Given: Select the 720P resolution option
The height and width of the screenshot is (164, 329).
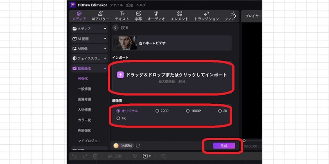Looking at the screenshot, I should 162,111.
